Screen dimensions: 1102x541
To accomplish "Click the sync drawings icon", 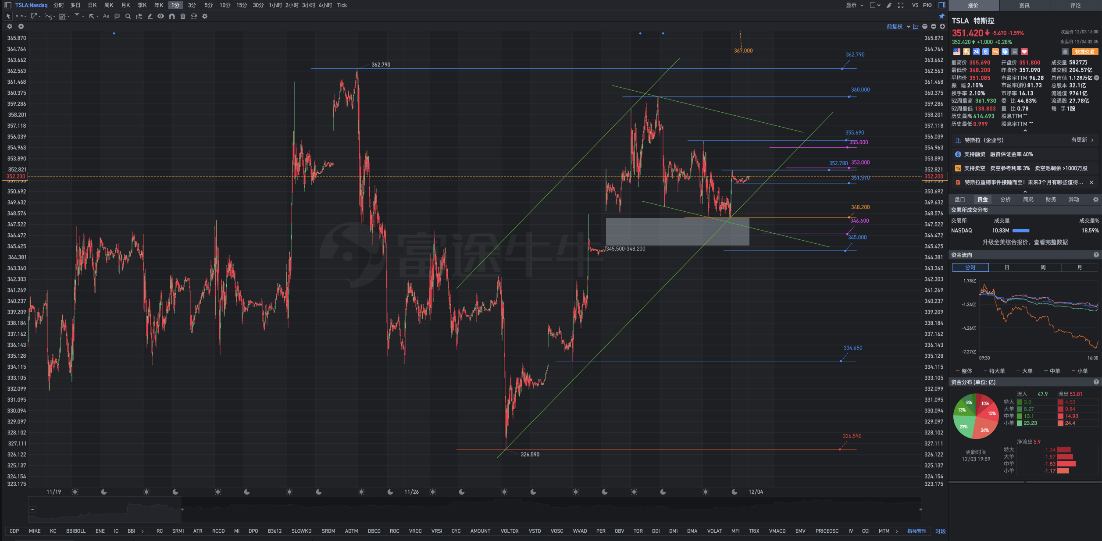I will 194,16.
